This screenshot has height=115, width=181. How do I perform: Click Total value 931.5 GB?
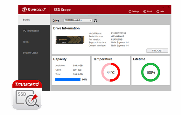point(78,74)
